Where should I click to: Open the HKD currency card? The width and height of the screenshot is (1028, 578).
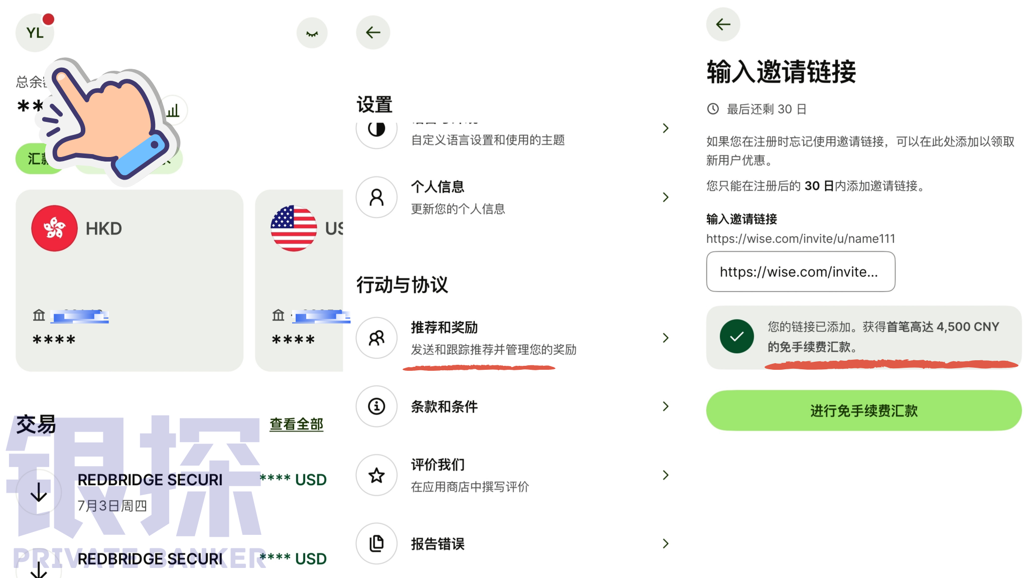[130, 280]
